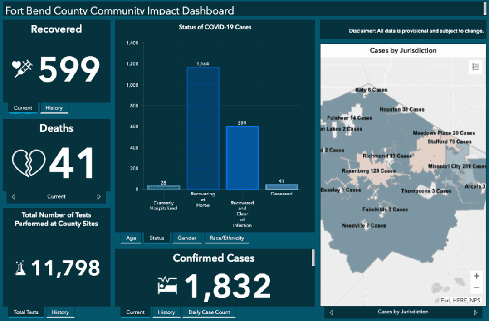
Task: Select the Total Tests tab
Action: pyautogui.click(x=26, y=312)
